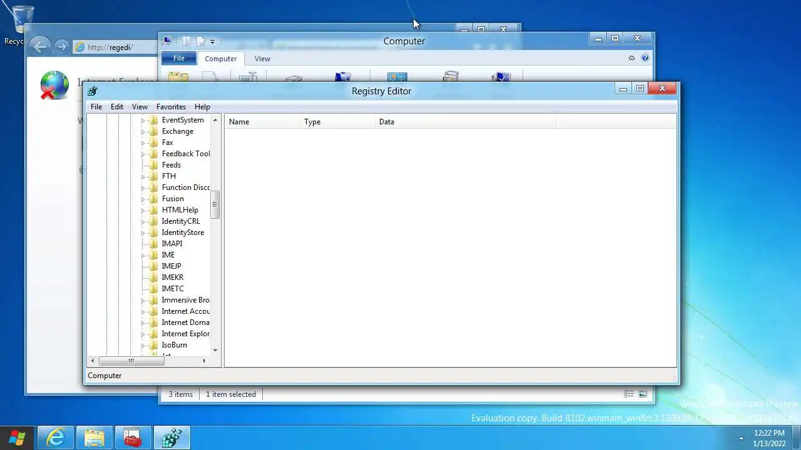This screenshot has height=450, width=801.
Task: Select the FTH folder icon
Action: coord(153,176)
